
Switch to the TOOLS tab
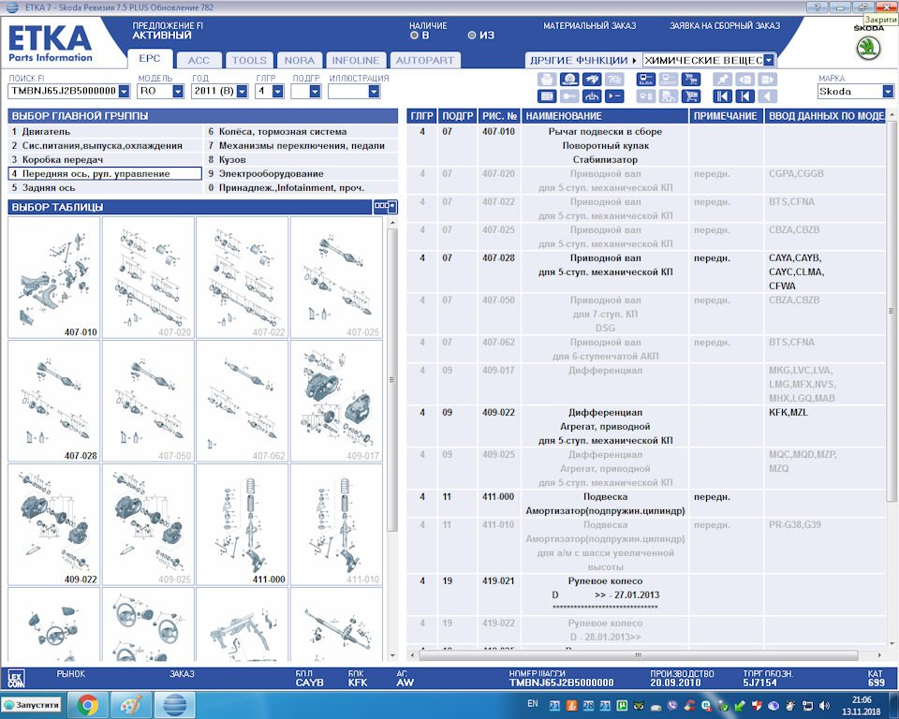tap(249, 60)
